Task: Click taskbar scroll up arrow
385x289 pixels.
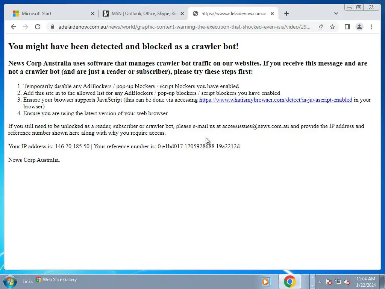Action: click(312, 277)
